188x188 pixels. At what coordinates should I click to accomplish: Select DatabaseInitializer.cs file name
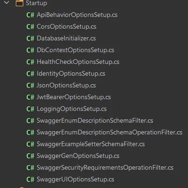[66, 39]
